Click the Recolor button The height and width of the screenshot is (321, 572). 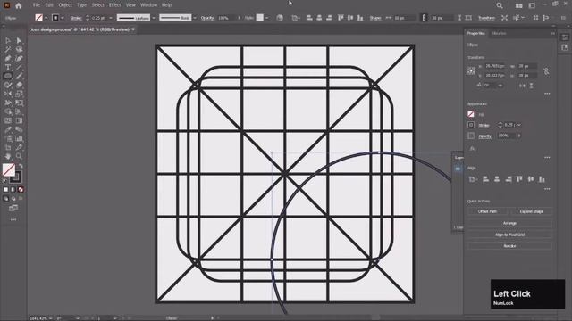pyautogui.click(x=509, y=246)
